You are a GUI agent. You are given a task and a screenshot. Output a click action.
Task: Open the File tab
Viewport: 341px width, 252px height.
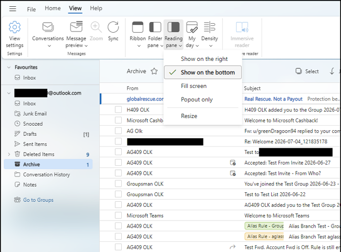tap(32, 9)
